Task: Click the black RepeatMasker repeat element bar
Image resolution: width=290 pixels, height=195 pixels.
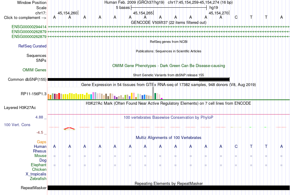Action: pyautogui.click(x=169, y=188)
